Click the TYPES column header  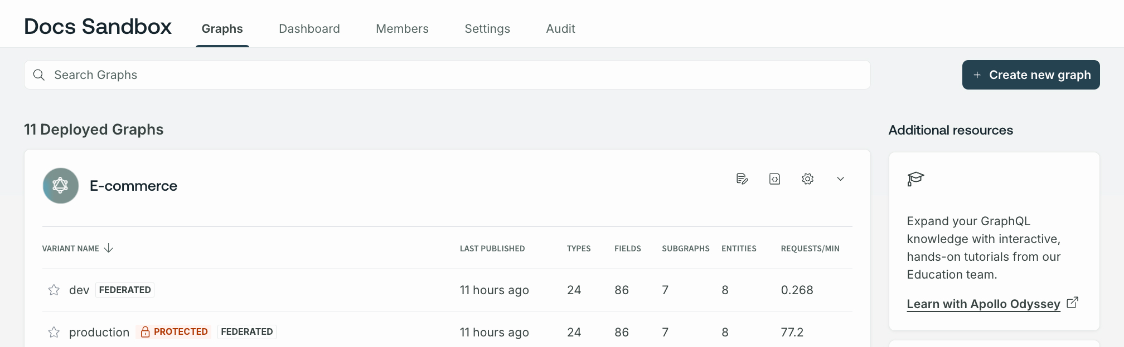pyautogui.click(x=579, y=249)
